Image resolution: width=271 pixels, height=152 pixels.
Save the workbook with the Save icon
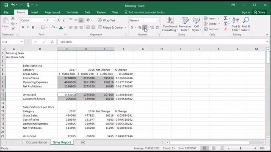tap(6, 5)
